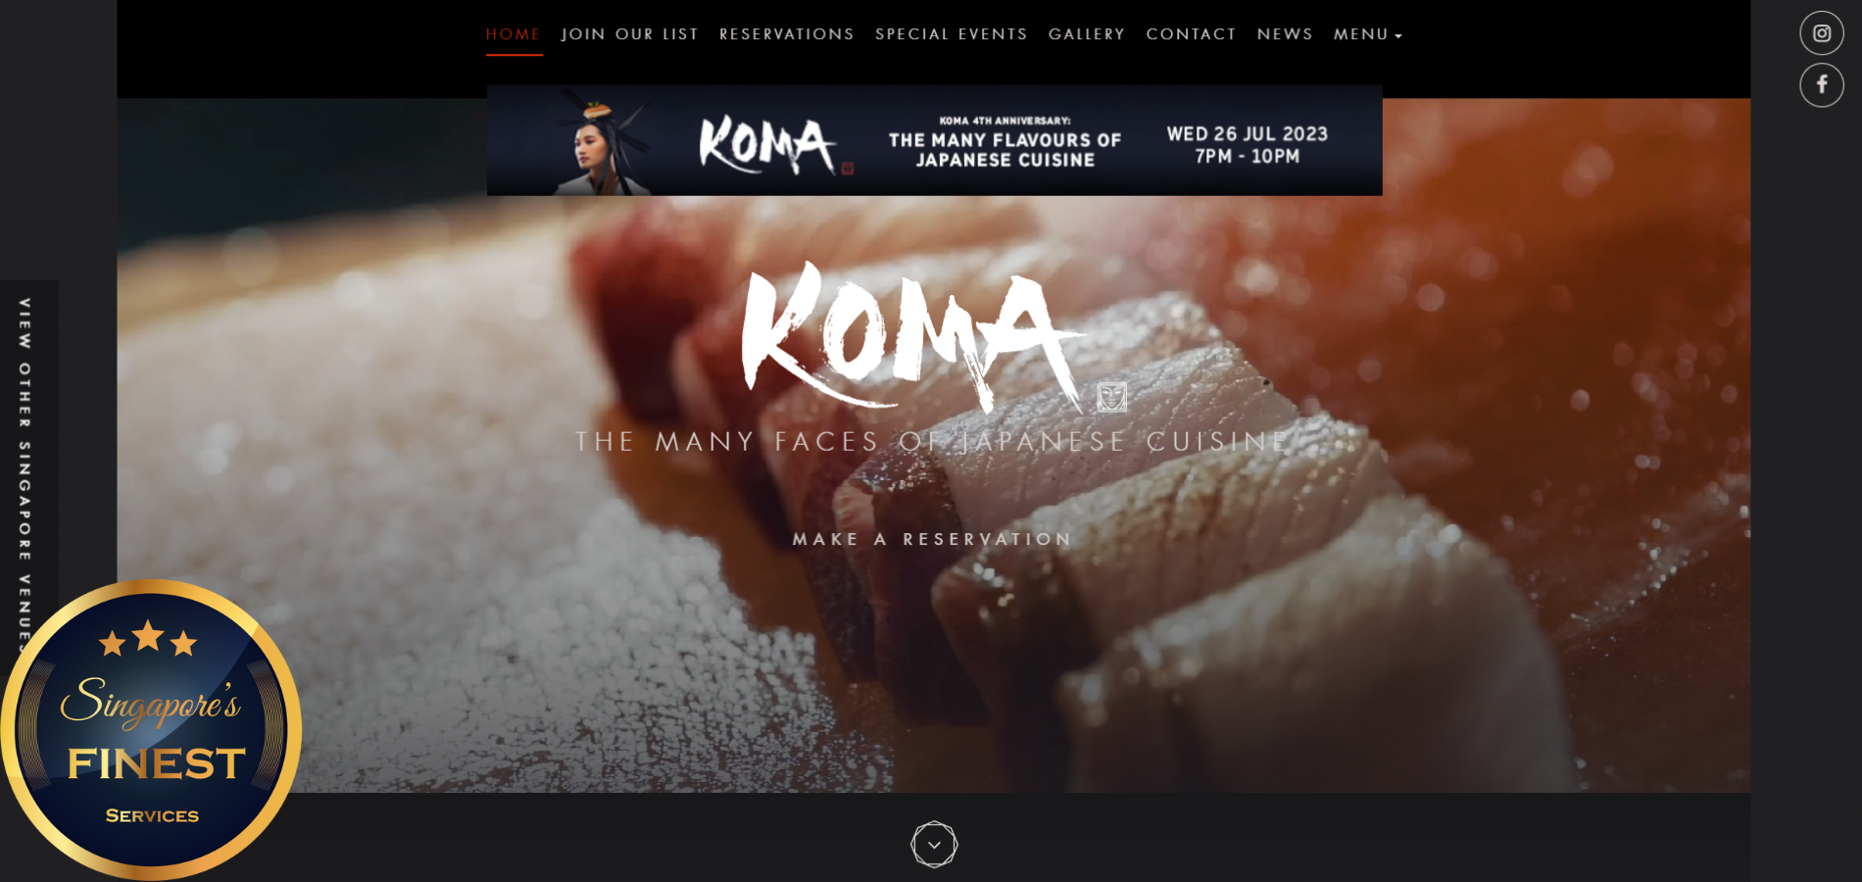Click the scroll-down chevron circle icon
The height and width of the screenshot is (882, 1862).
click(934, 844)
